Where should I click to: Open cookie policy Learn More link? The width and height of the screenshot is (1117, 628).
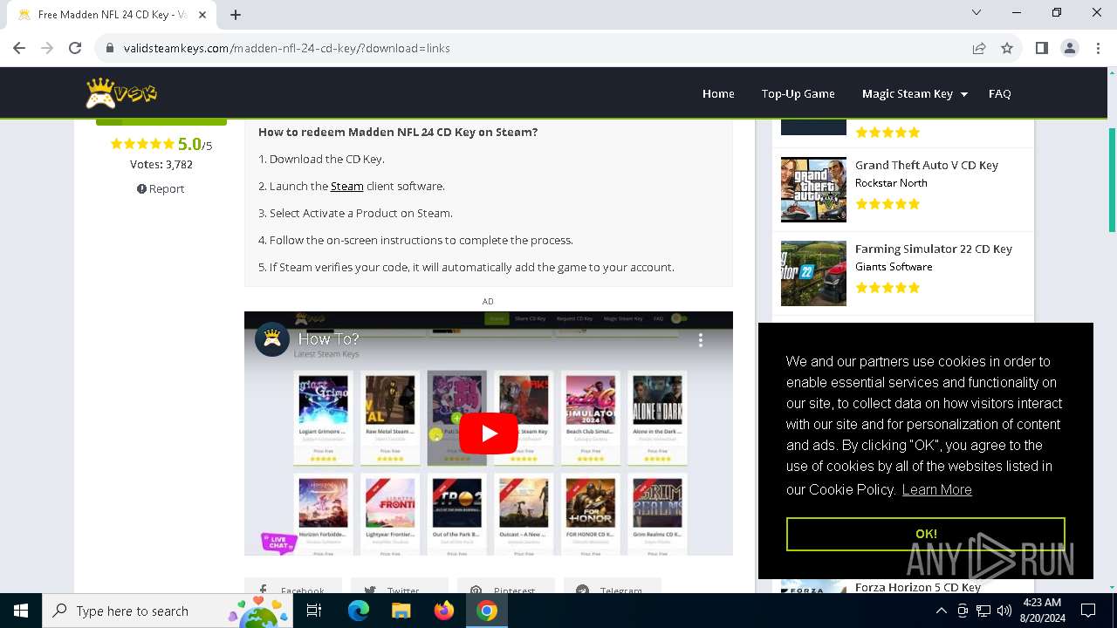936,489
